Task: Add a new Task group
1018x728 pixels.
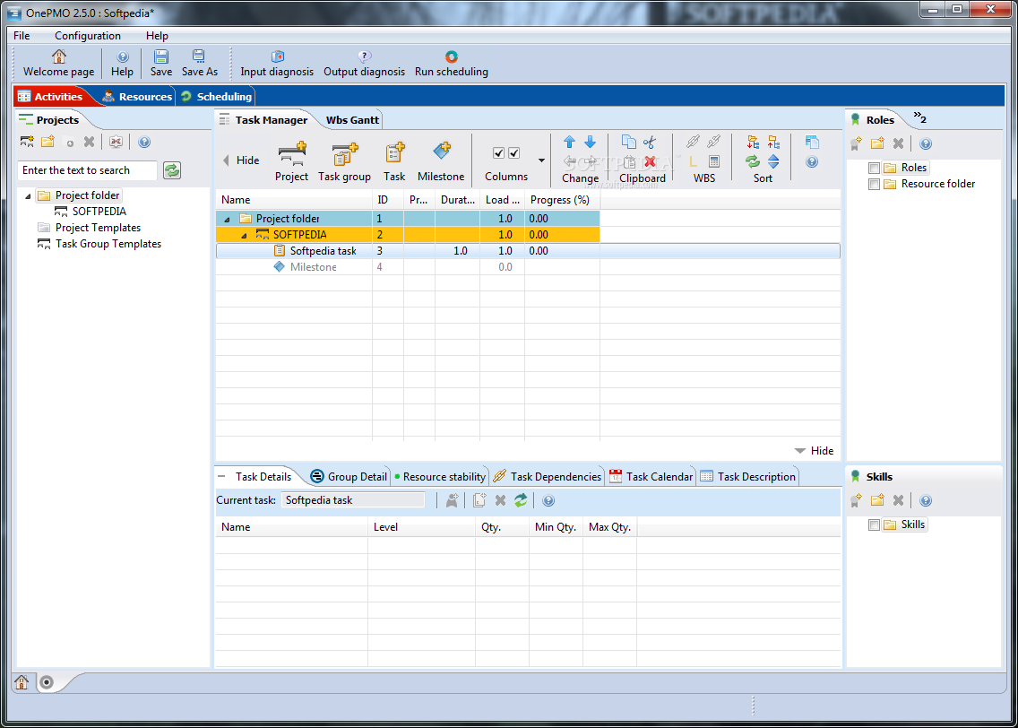Action: tap(344, 161)
